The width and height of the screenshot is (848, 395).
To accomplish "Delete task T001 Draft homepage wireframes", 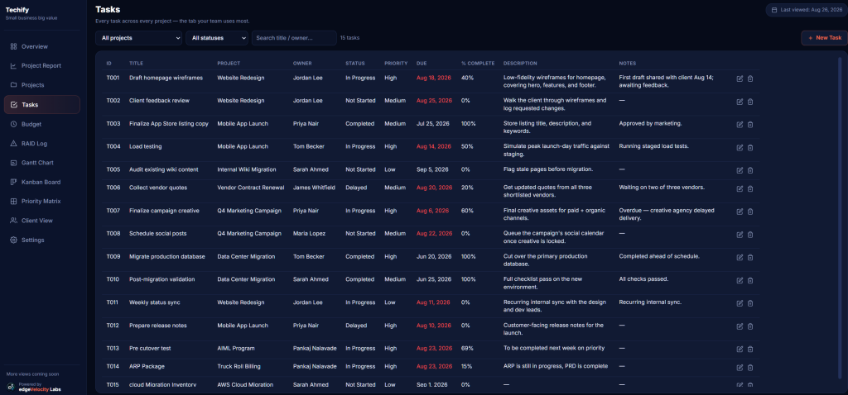I will [750, 79].
